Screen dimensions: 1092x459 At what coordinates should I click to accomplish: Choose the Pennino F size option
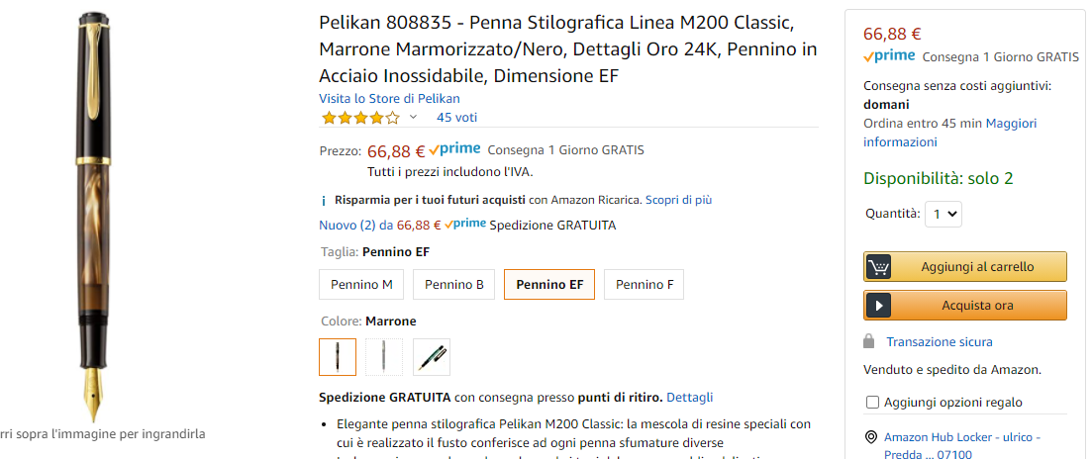tap(644, 285)
